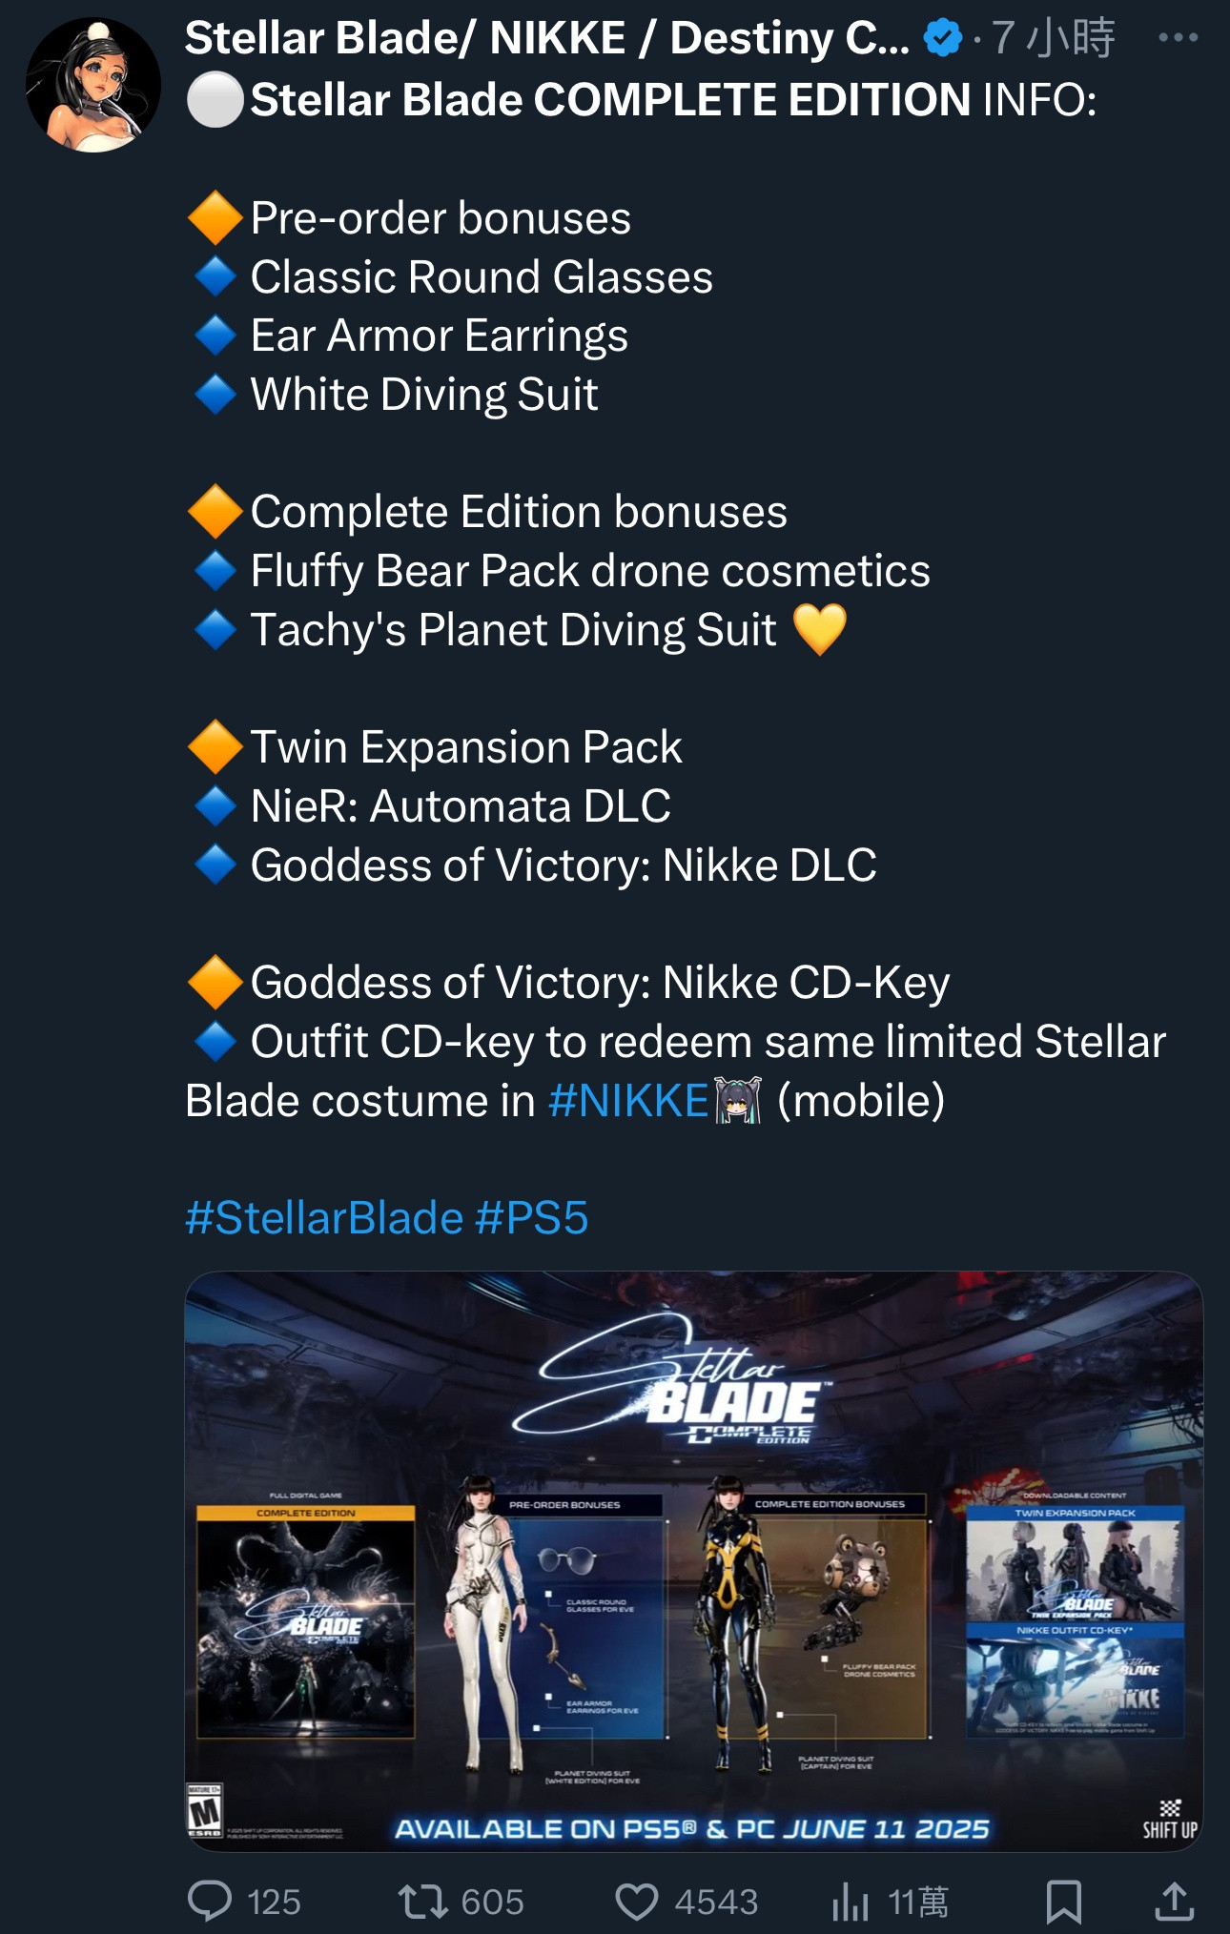Click the blue verified badge

(x=943, y=39)
